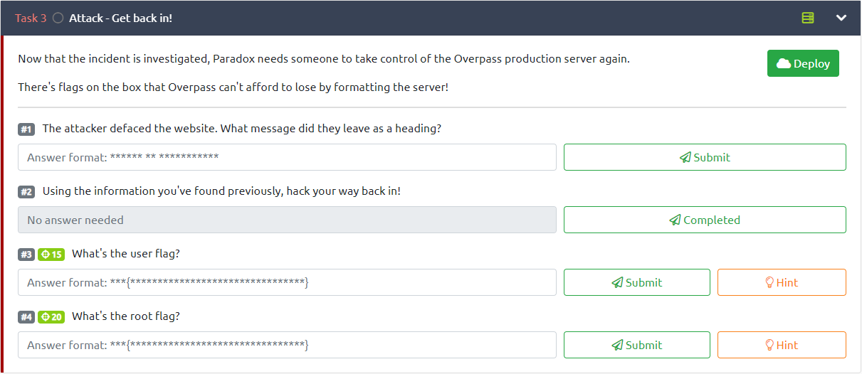Focus the user flag answer field
The height and width of the screenshot is (374, 862).
(x=287, y=282)
